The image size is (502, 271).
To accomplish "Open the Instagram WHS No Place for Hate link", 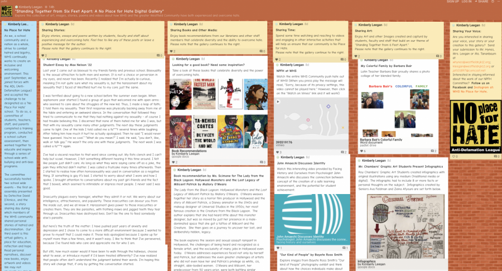I will click(x=472, y=89).
